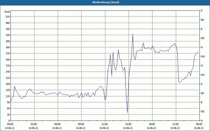Click the 360 degree axis label
Image resolution: width=210 pixels, height=131 pixels.
(x=8, y=47)
